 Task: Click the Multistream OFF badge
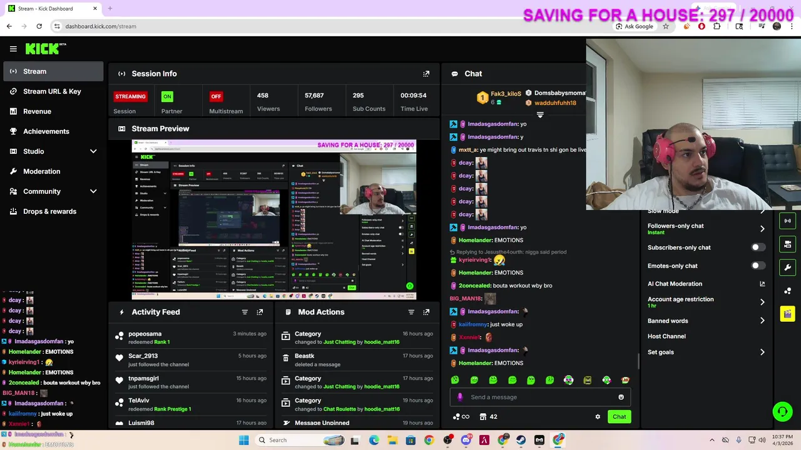[x=216, y=96]
